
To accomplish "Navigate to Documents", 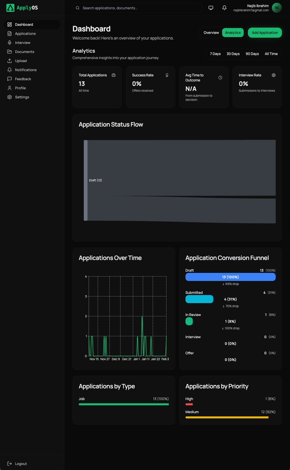I will [x=32, y=52].
